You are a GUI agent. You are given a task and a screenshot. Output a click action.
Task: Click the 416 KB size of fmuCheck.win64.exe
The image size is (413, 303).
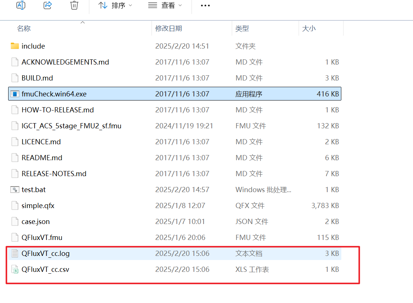coord(328,94)
